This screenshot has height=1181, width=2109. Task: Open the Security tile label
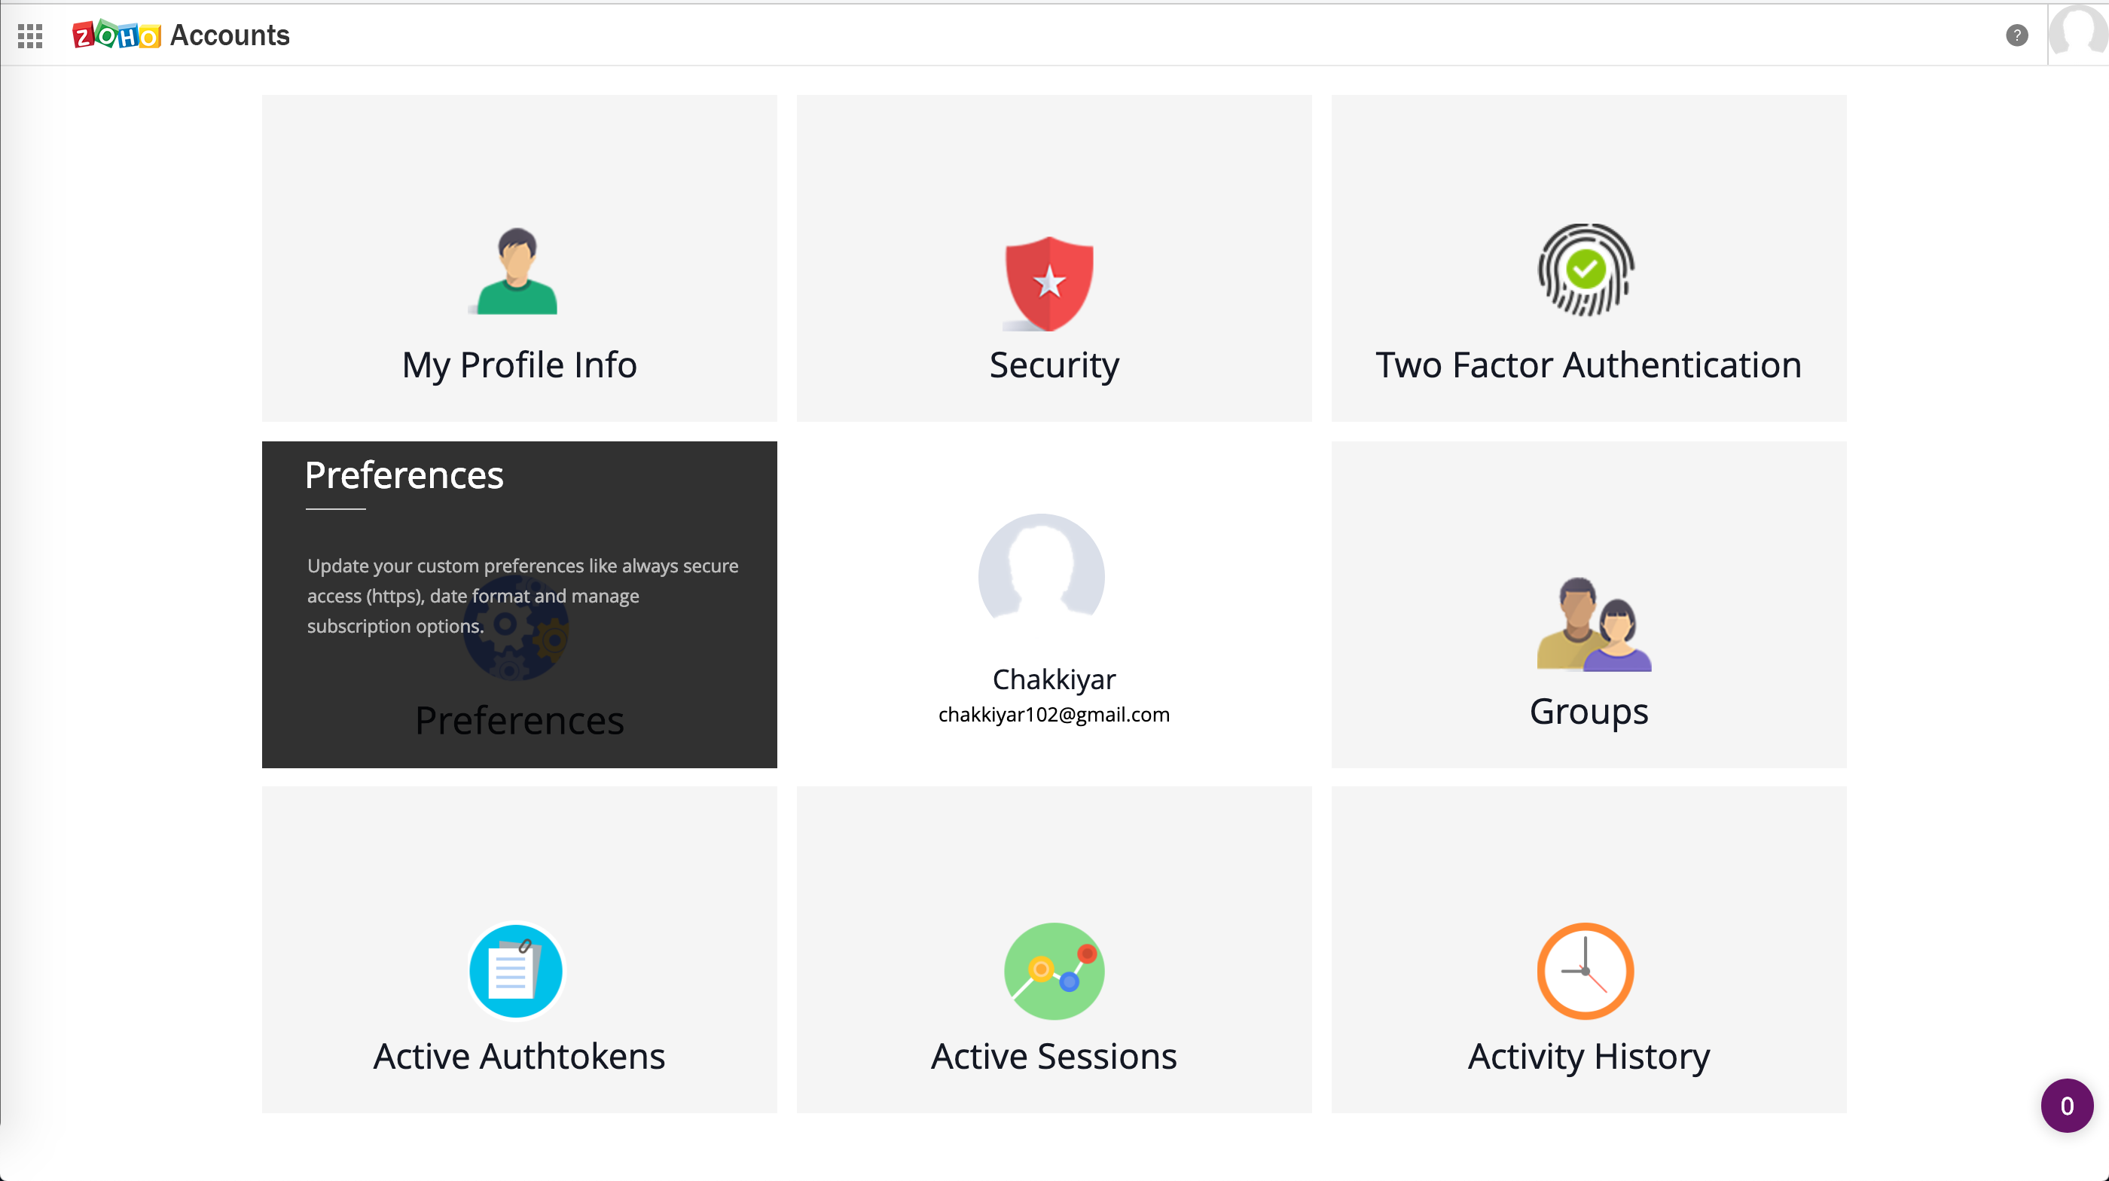click(1054, 365)
